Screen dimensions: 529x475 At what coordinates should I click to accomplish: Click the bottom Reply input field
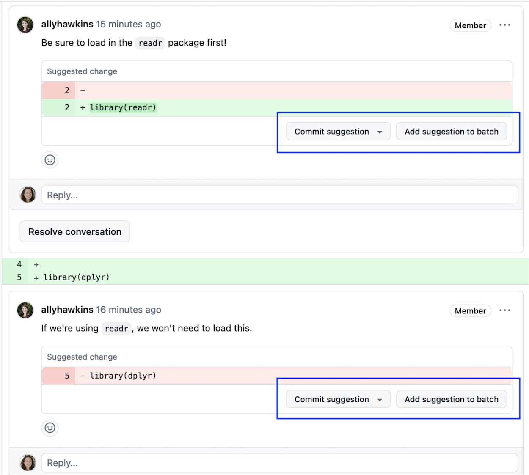(279, 463)
